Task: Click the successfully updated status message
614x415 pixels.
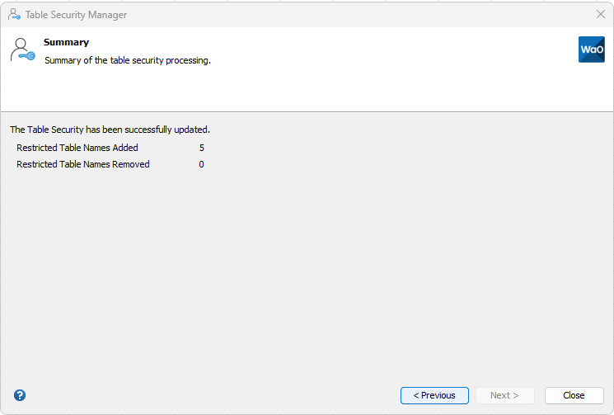Action: [x=110, y=130]
